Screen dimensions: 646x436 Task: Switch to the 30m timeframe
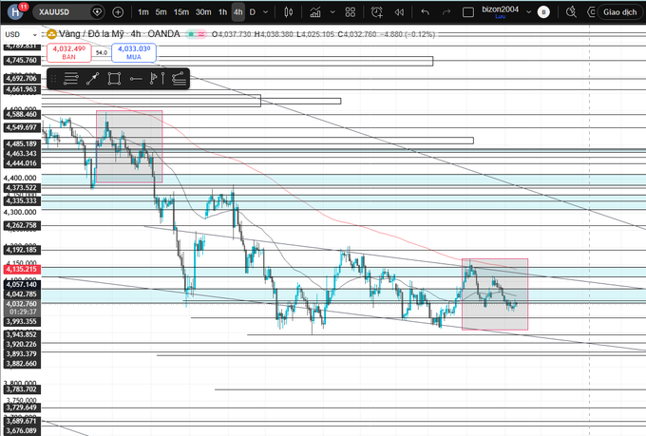[x=203, y=12]
